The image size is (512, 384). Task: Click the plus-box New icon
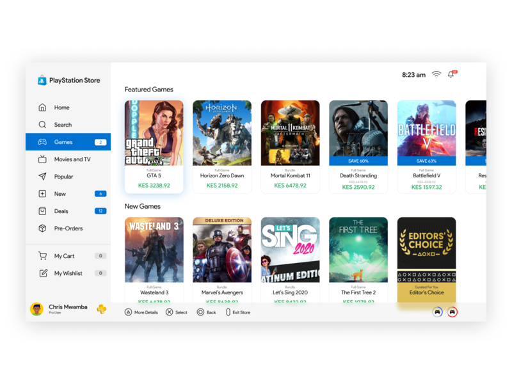pos(42,194)
